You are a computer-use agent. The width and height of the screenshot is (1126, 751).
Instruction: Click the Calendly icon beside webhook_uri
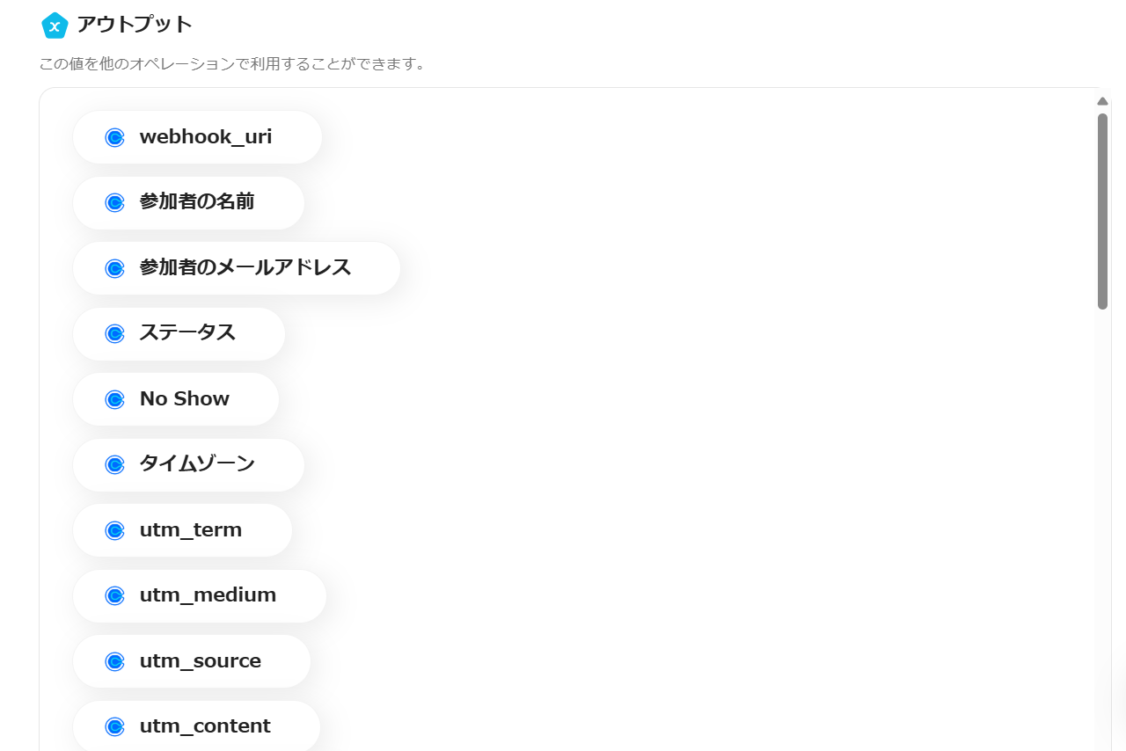[x=114, y=137]
